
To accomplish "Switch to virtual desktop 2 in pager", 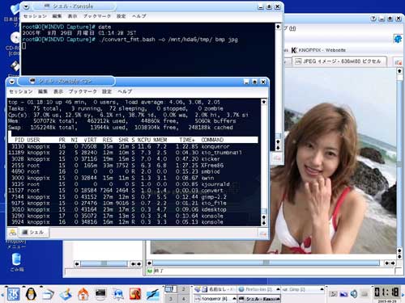I will pos(184,289).
